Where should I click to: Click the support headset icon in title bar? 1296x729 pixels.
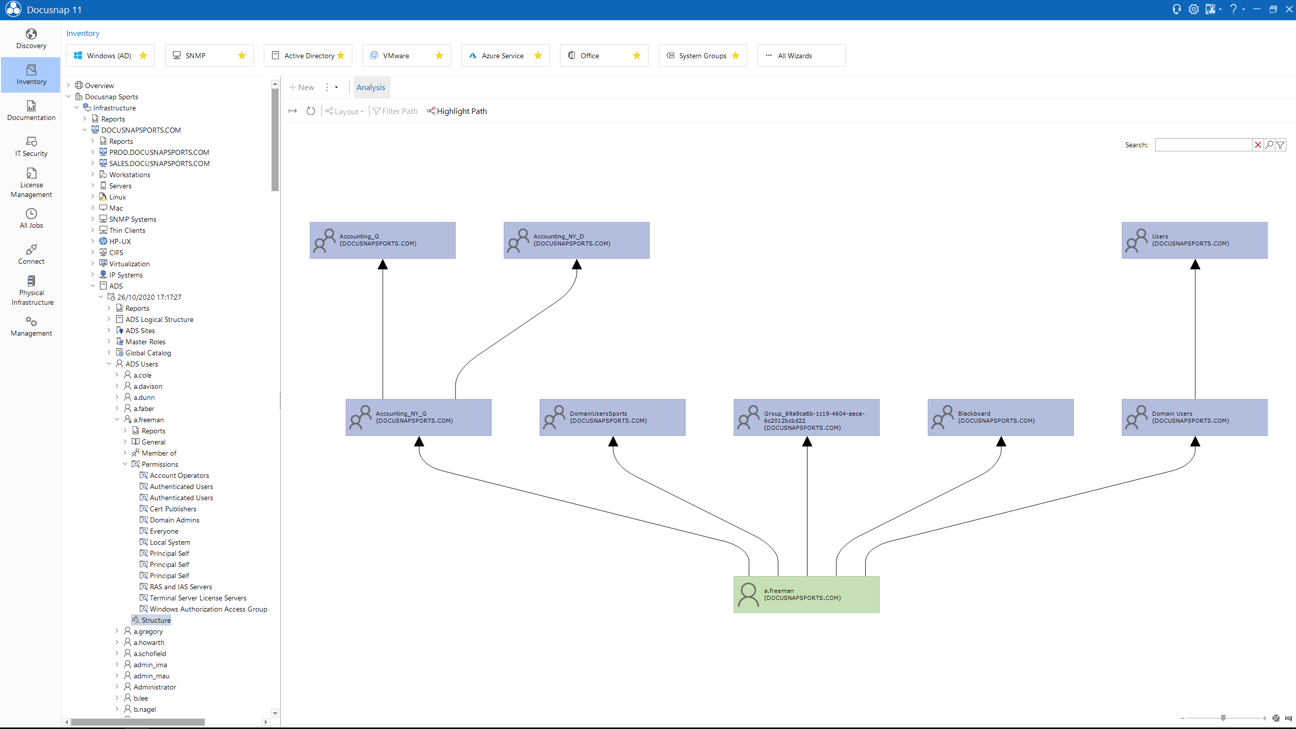click(x=1177, y=10)
